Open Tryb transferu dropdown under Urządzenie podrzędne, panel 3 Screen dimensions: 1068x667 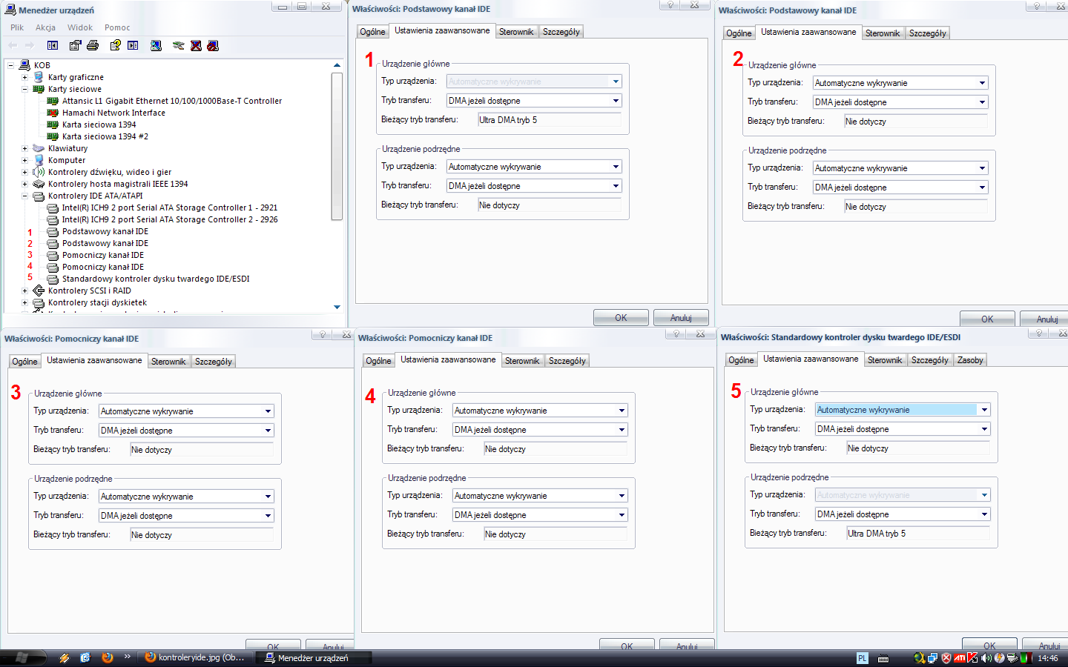[x=268, y=516]
